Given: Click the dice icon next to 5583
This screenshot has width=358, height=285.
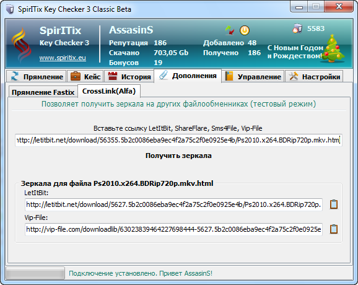Looking at the screenshot, I should pos(297,28).
